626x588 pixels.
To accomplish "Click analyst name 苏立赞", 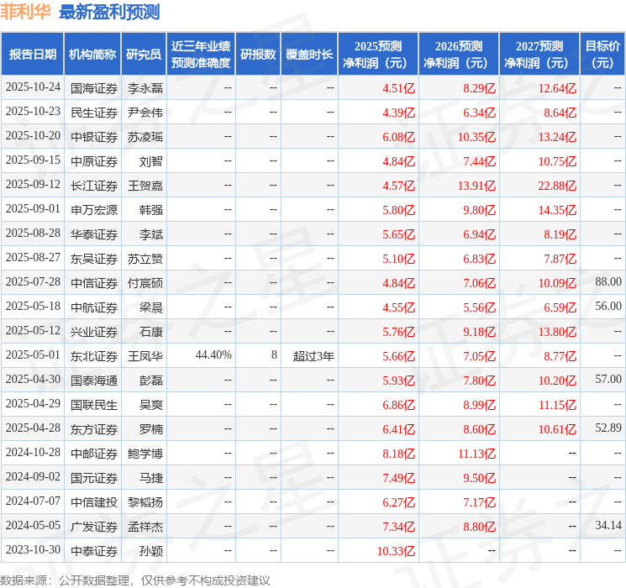I will 145,258.
